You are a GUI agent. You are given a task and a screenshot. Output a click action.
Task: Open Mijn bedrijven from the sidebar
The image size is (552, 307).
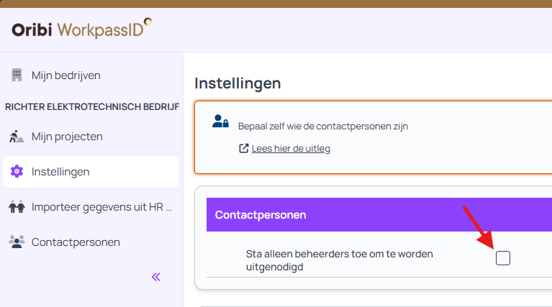(x=65, y=75)
